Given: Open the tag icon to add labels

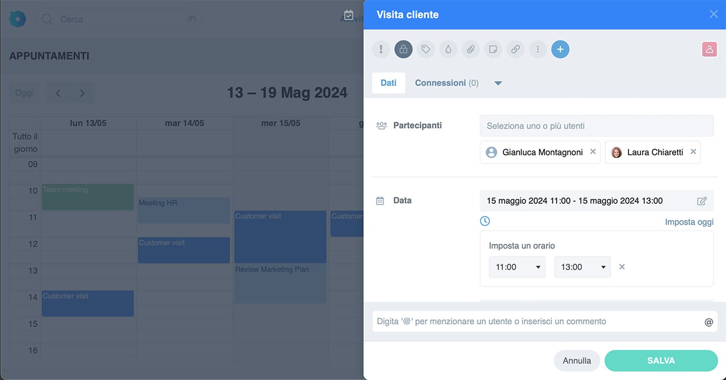Looking at the screenshot, I should [426, 49].
